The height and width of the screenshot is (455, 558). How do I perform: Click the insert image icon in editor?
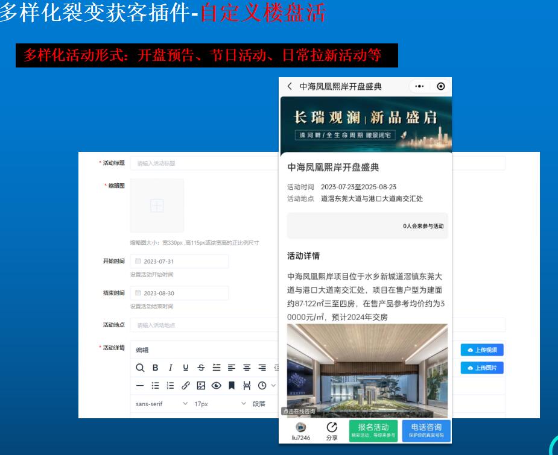coord(201,386)
